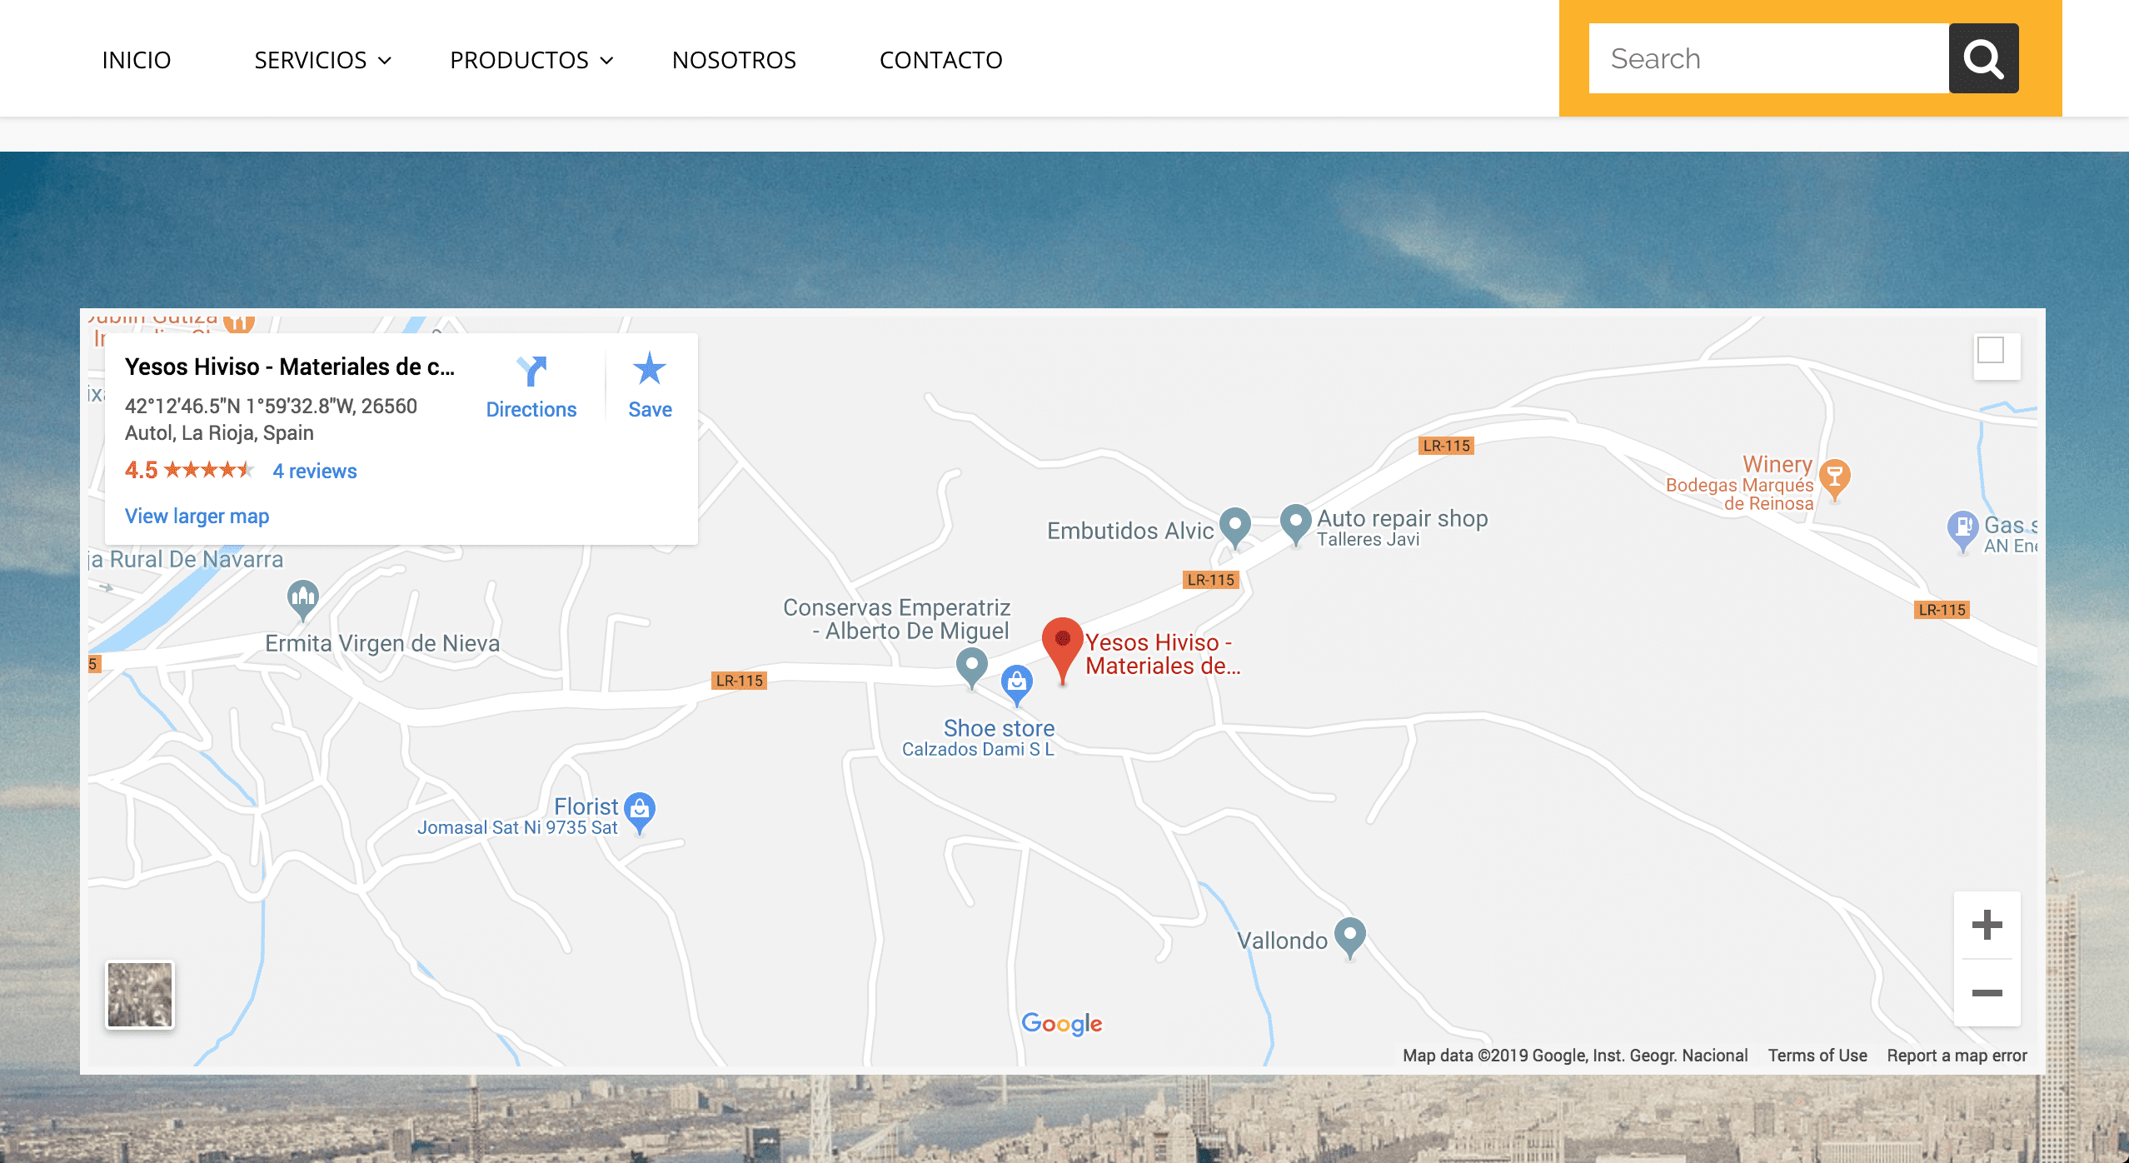Click the Search input field
Screen dimensions: 2129x1163
[1769, 58]
